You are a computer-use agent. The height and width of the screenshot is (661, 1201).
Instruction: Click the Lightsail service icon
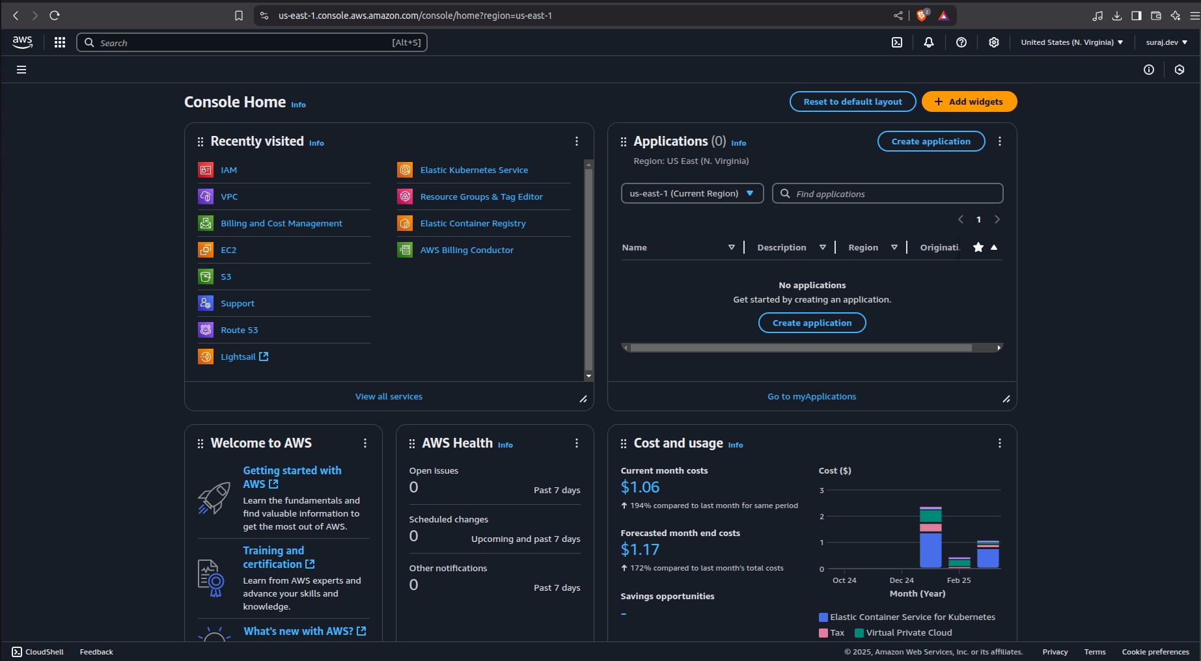(206, 357)
